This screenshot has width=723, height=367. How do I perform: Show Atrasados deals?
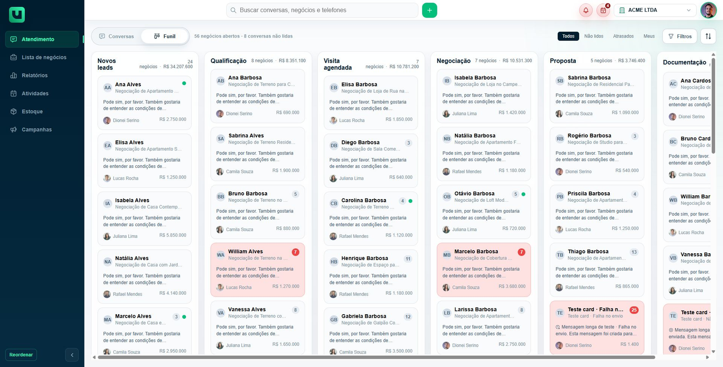tap(624, 36)
